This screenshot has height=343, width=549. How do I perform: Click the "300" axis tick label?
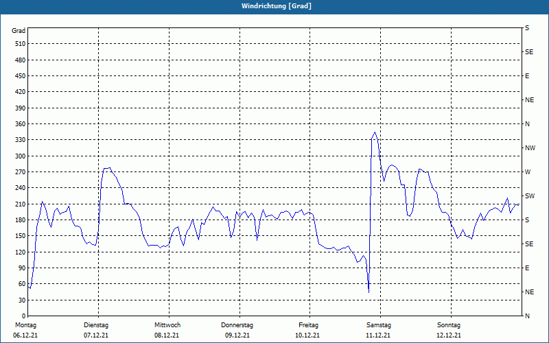click(x=21, y=156)
